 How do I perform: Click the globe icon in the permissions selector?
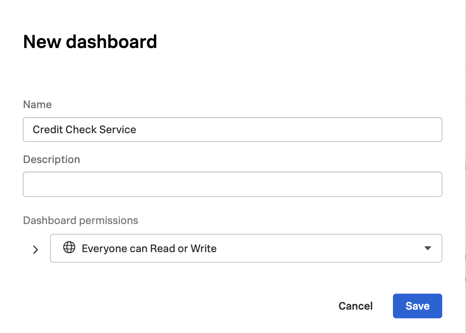69,248
